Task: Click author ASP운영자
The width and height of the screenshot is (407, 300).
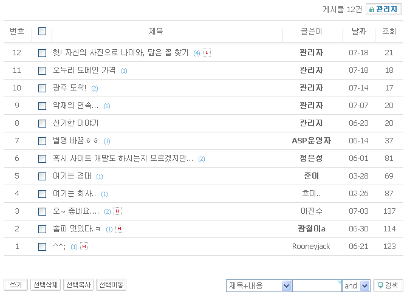Action: pyautogui.click(x=311, y=141)
